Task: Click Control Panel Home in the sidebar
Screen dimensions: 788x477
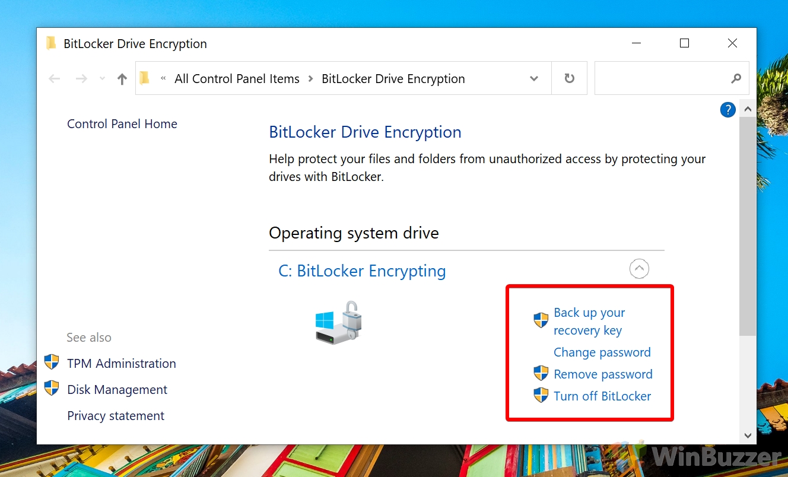Action: point(122,123)
